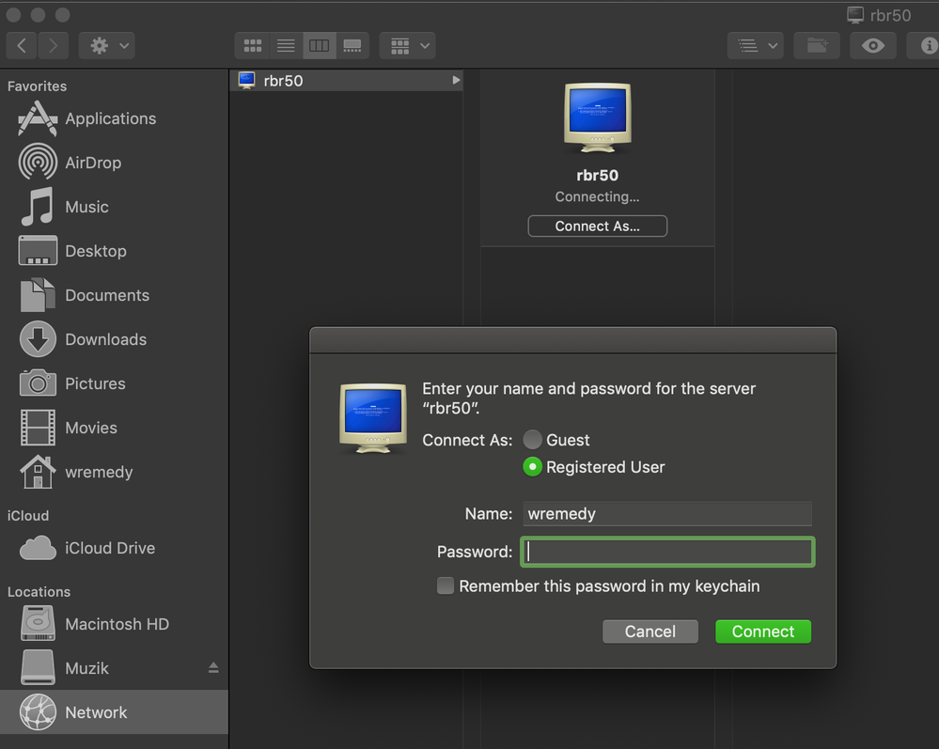Click the icon view button in toolbar
Viewport: 939px width, 749px height.
click(x=253, y=45)
